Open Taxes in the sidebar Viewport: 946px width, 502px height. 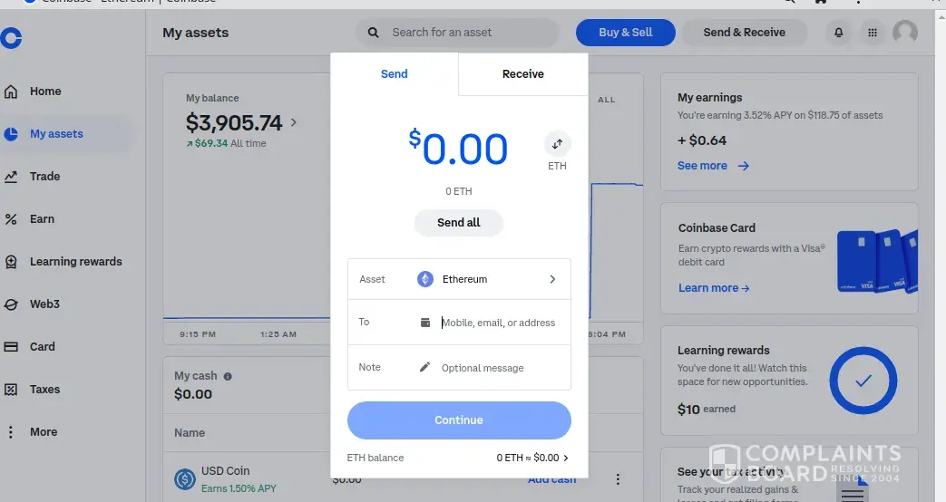44,390
